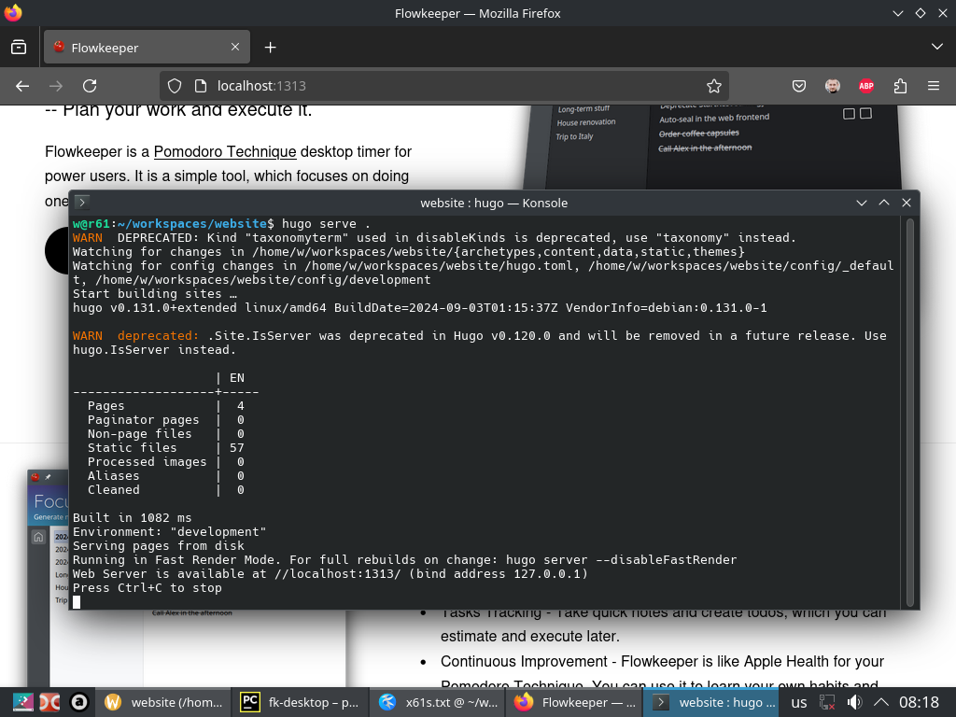Click 'House renovation' in the top screenshot

[586, 122]
